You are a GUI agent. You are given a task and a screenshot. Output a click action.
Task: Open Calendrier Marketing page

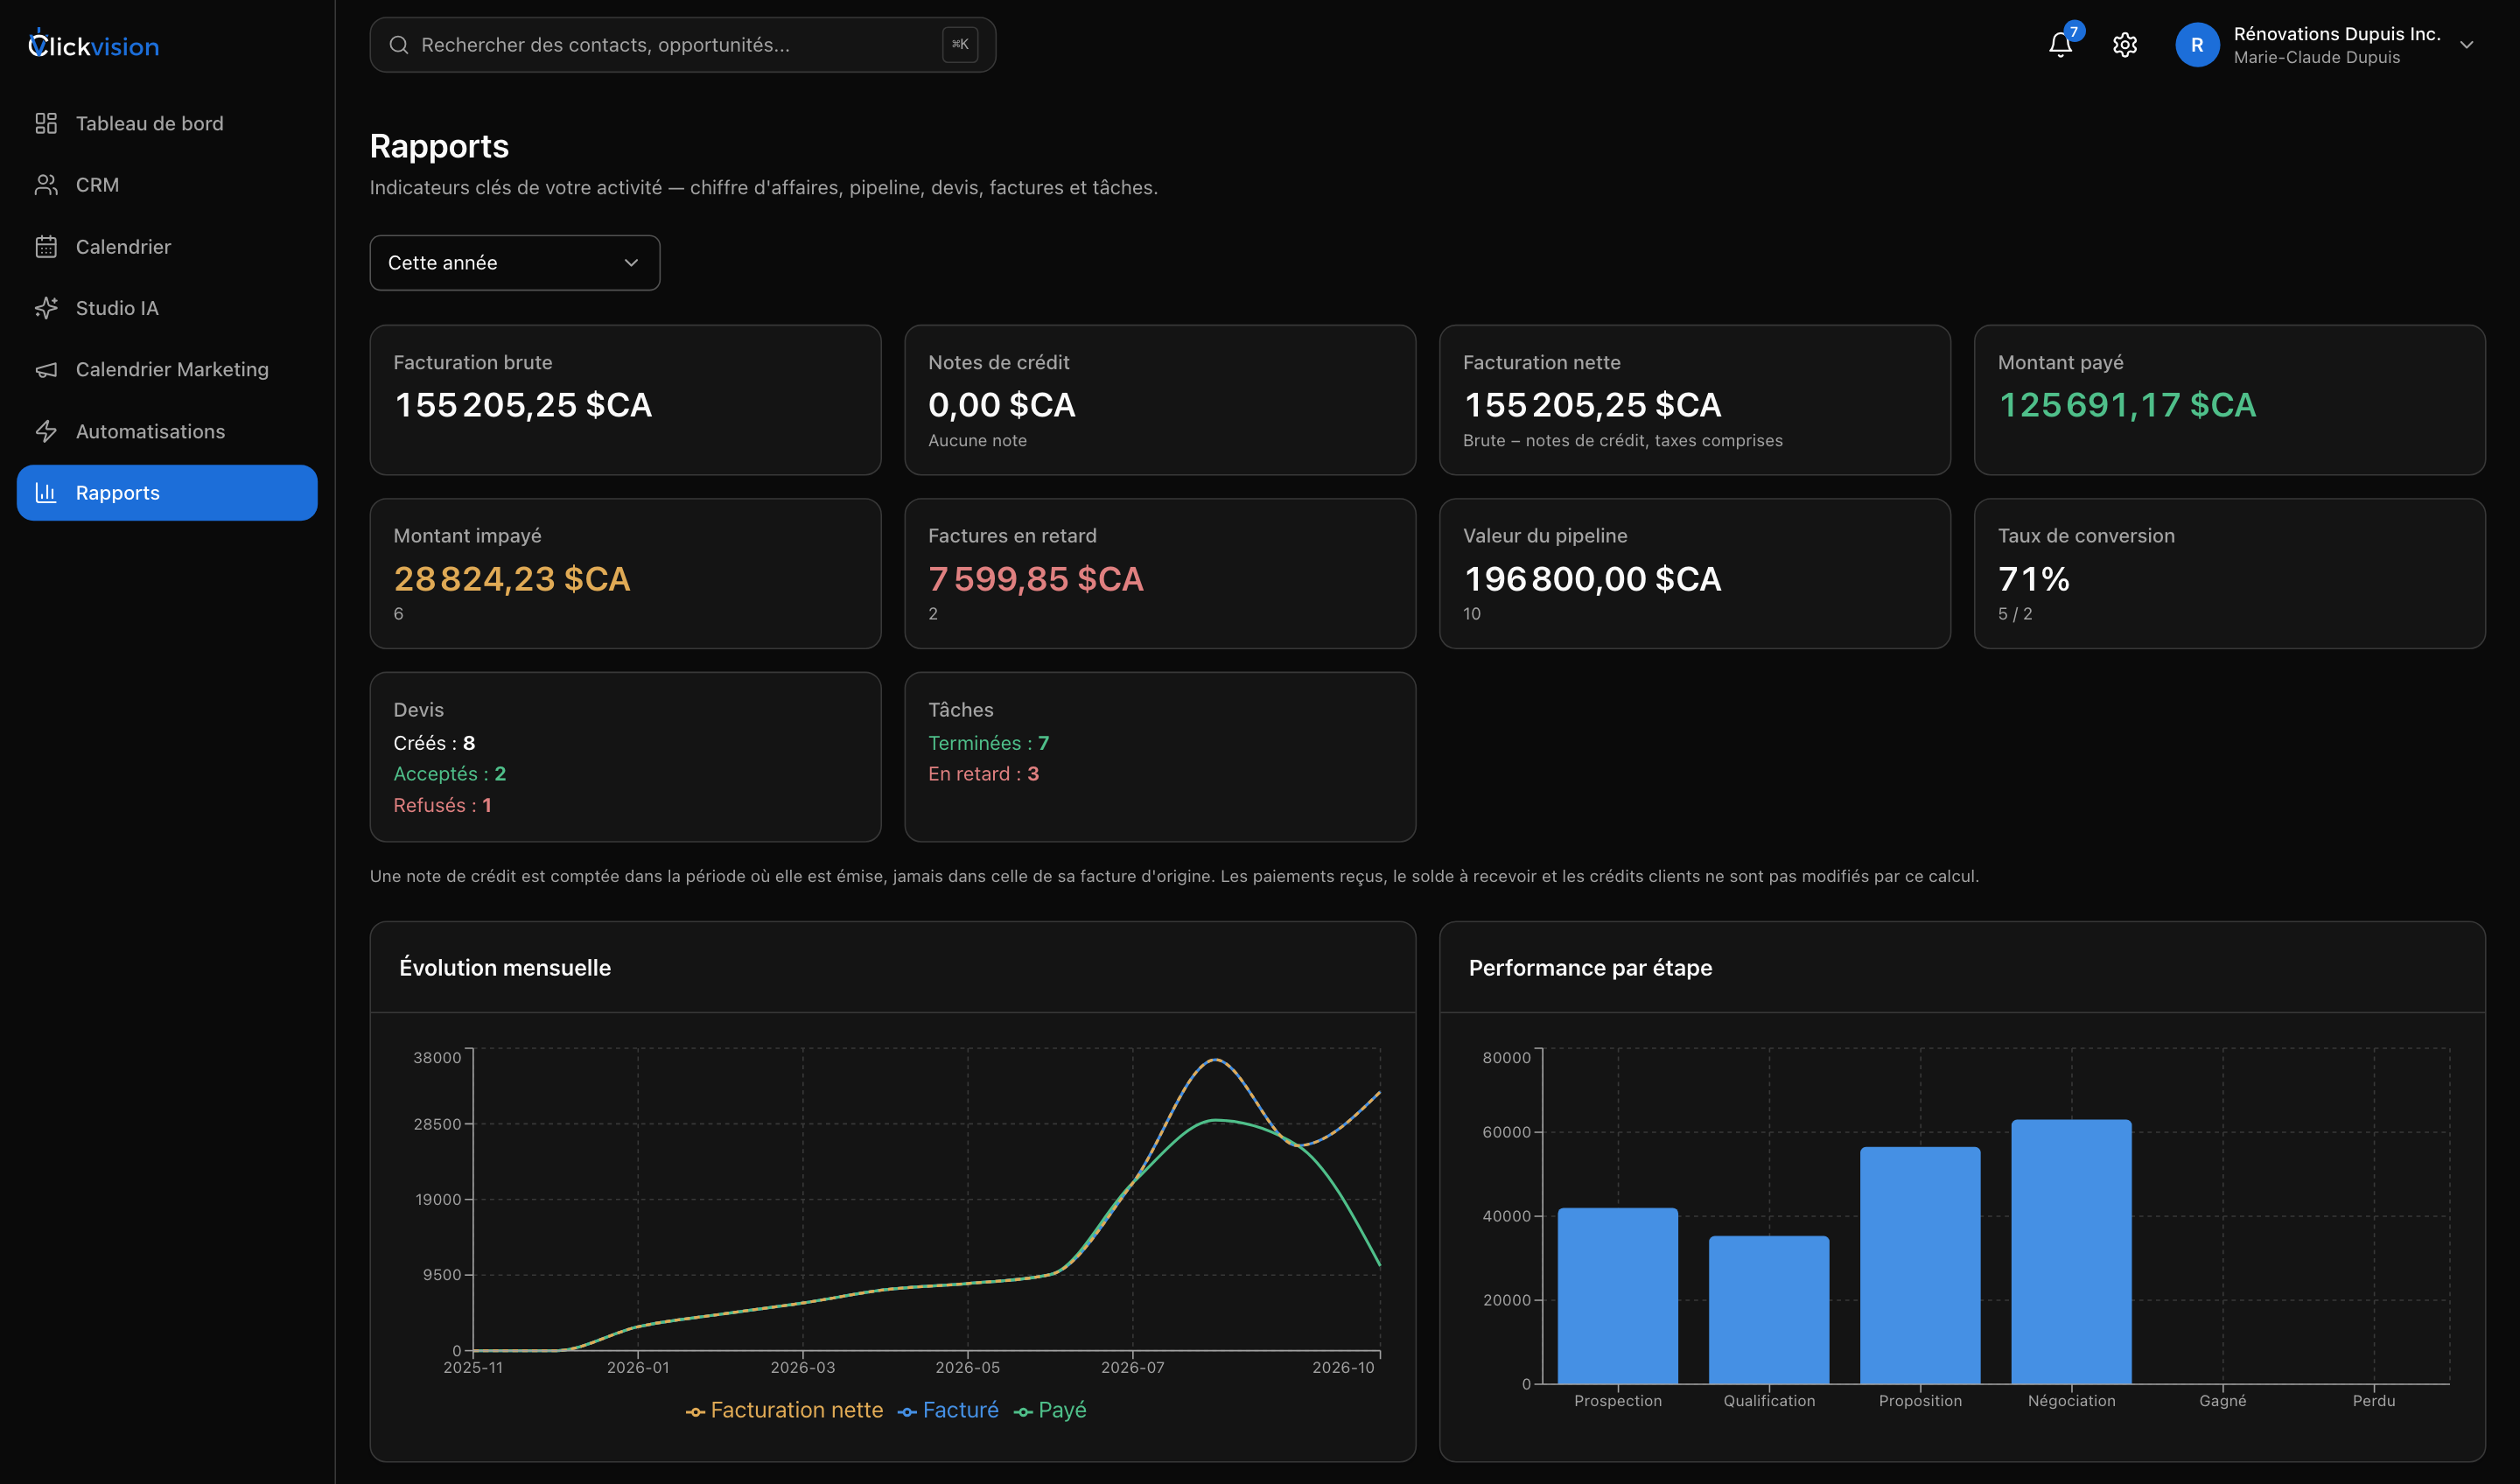(x=167, y=370)
